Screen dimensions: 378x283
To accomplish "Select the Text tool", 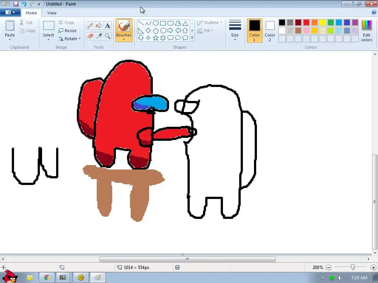I will (108, 25).
